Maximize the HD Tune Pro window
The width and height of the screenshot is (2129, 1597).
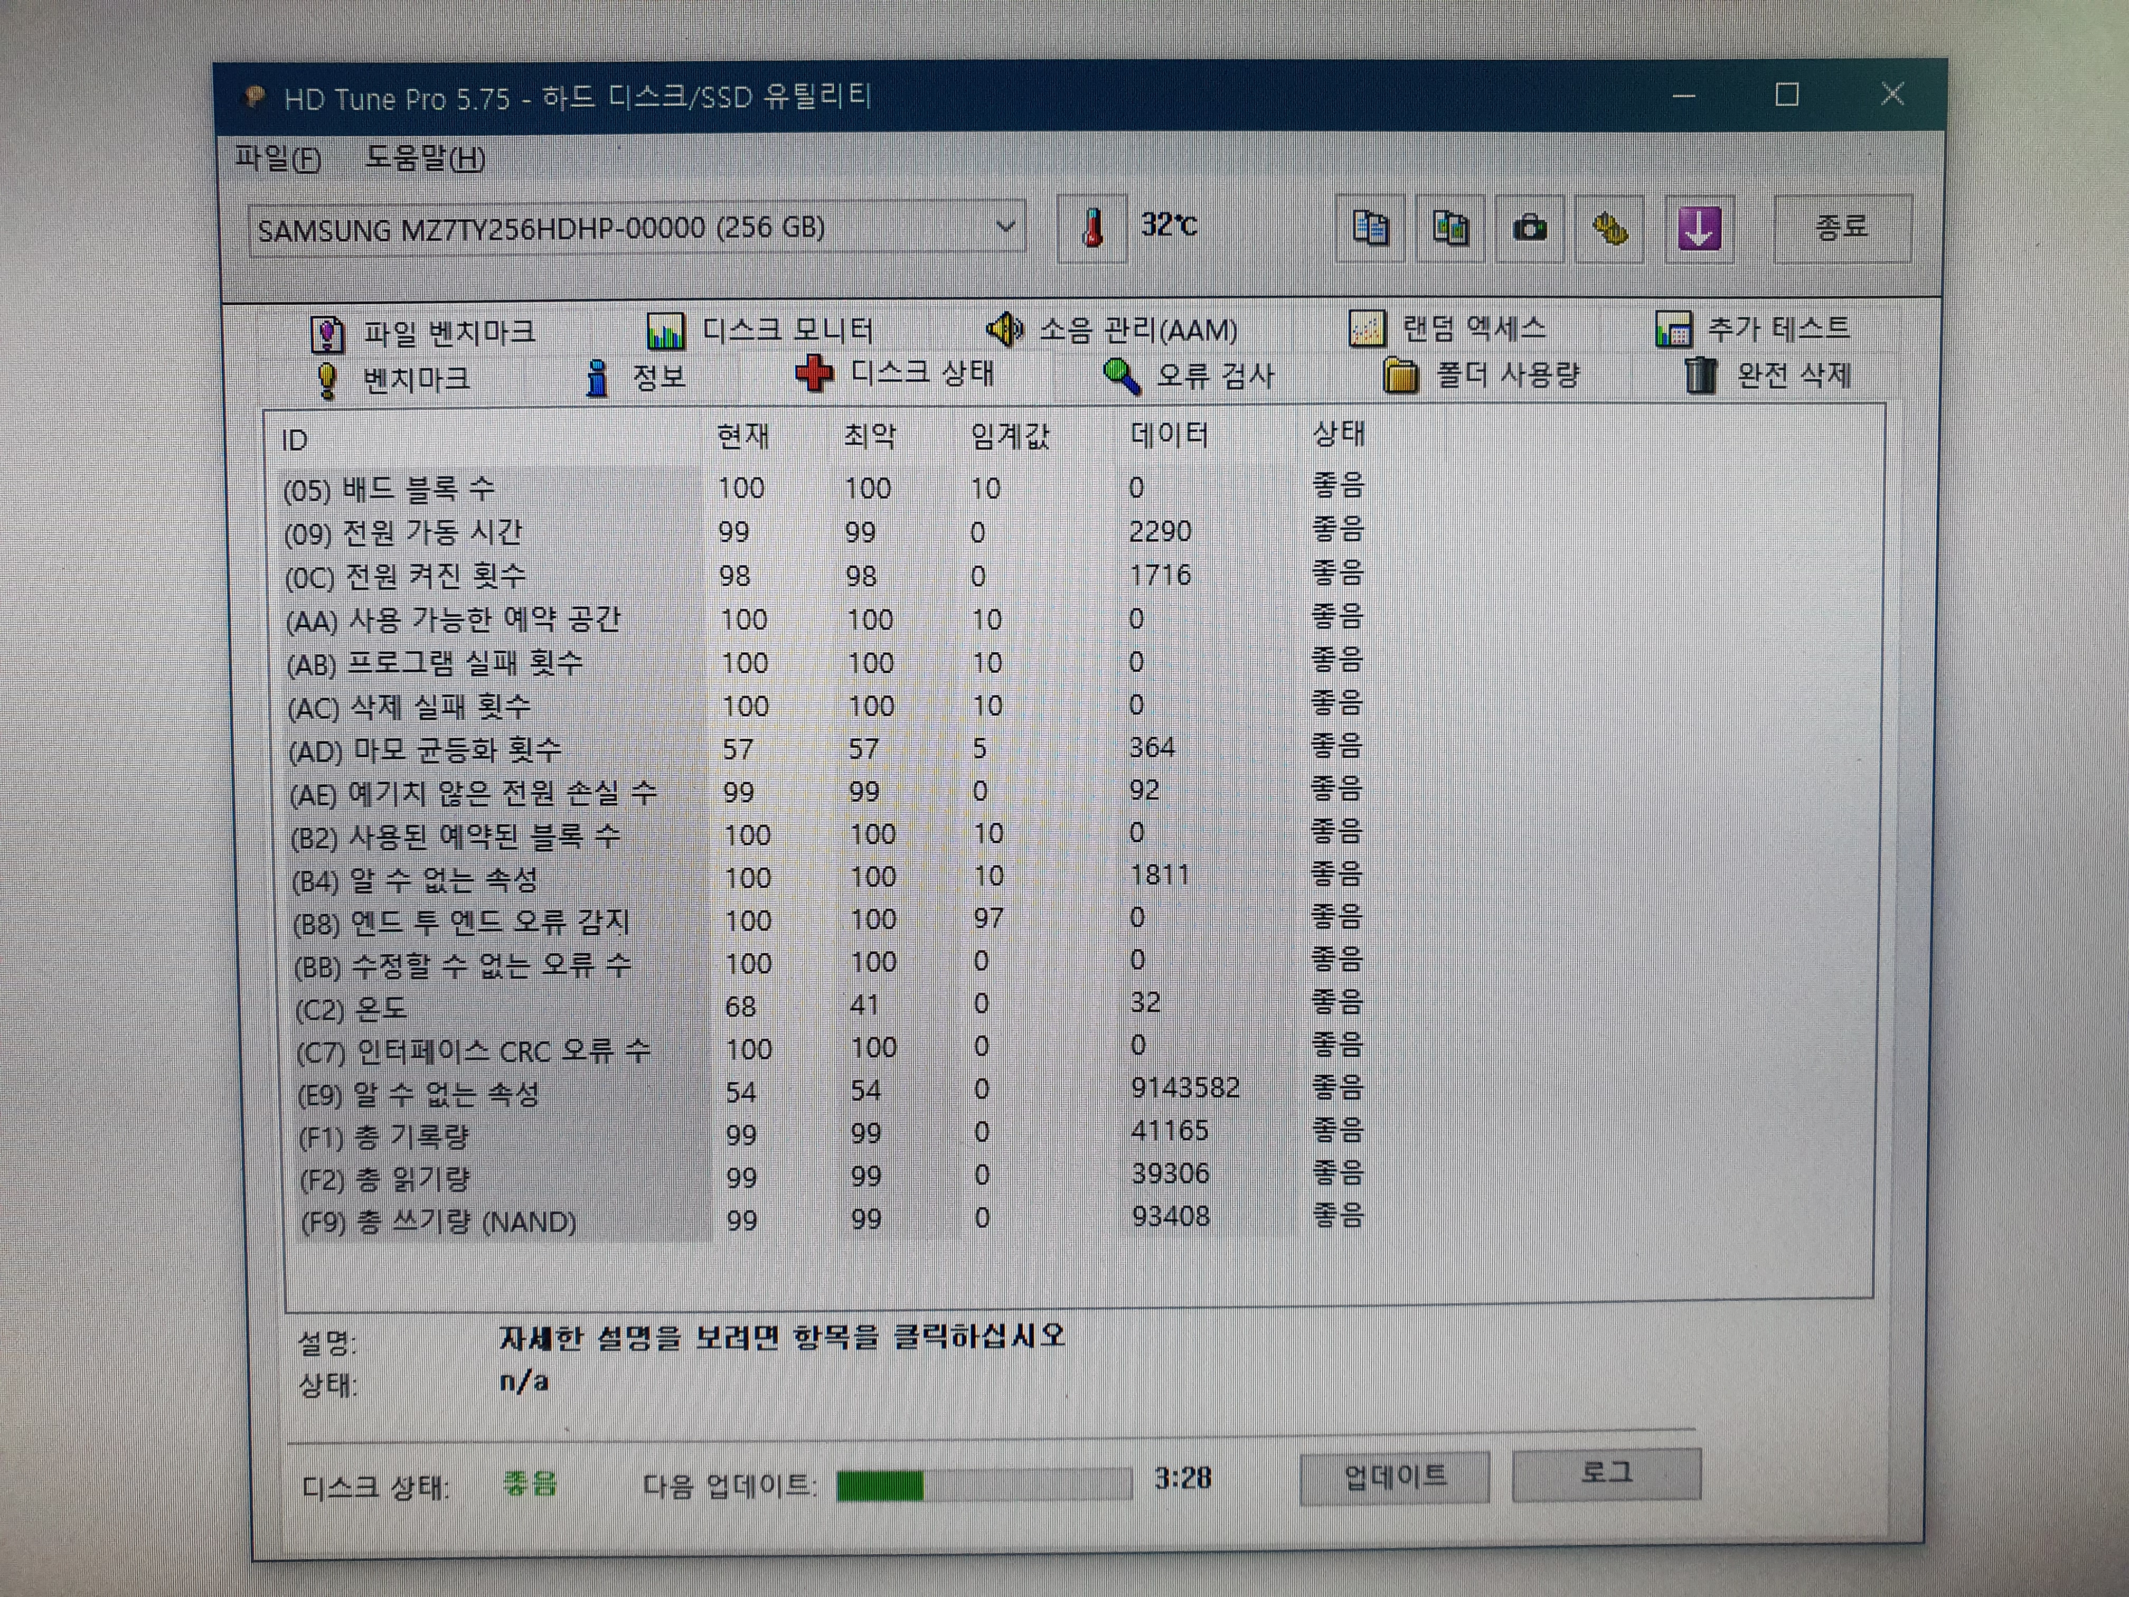1787,95
